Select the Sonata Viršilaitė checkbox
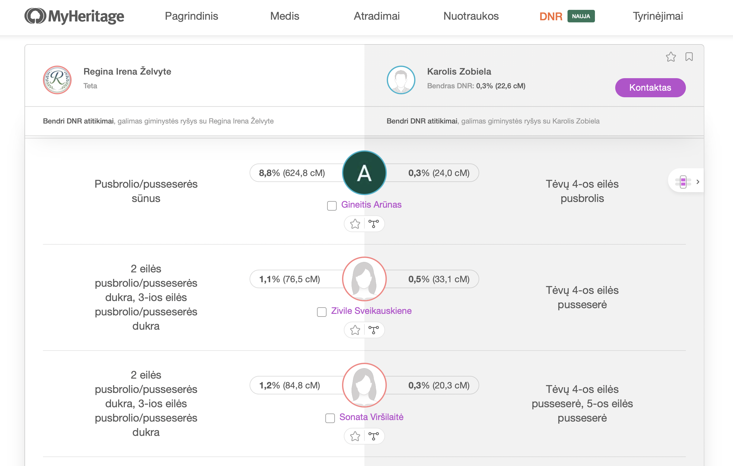This screenshot has width=733, height=466. [x=330, y=418]
